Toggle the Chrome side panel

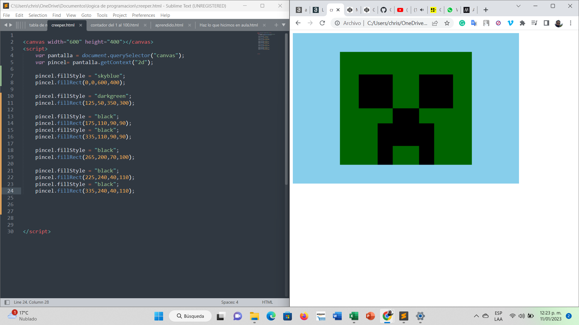pyautogui.click(x=546, y=23)
